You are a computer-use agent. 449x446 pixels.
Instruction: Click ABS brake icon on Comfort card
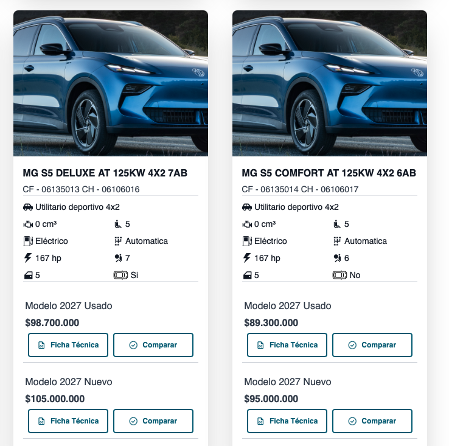point(339,275)
